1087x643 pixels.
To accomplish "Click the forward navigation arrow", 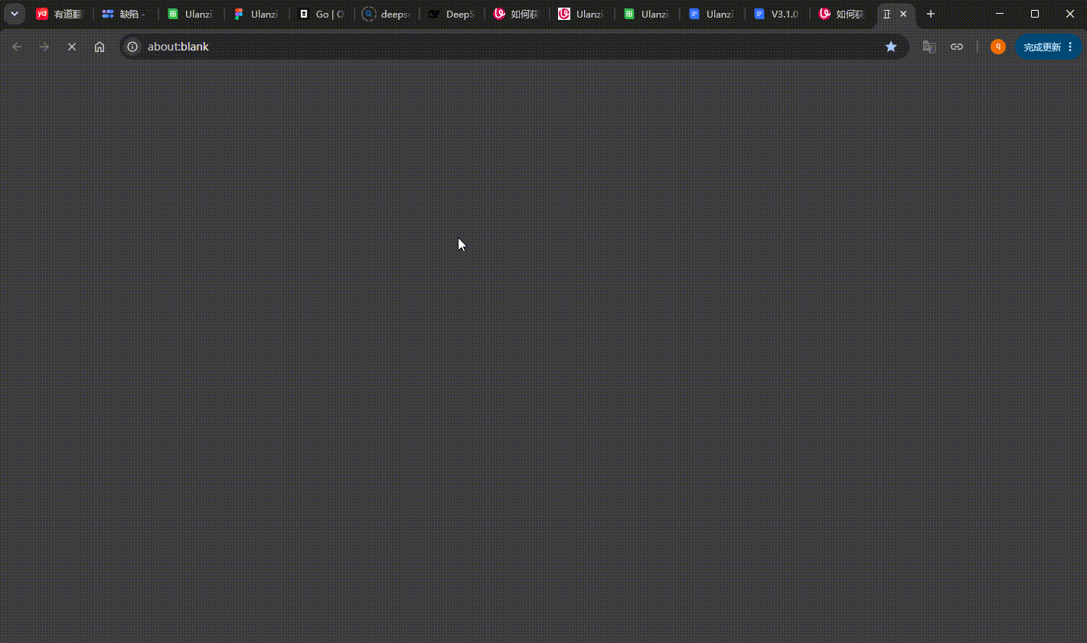I will (44, 47).
